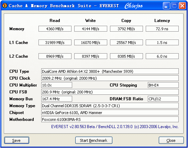188x148 pixels.
Task: Click the CPU Type label
Action: click(19, 71)
